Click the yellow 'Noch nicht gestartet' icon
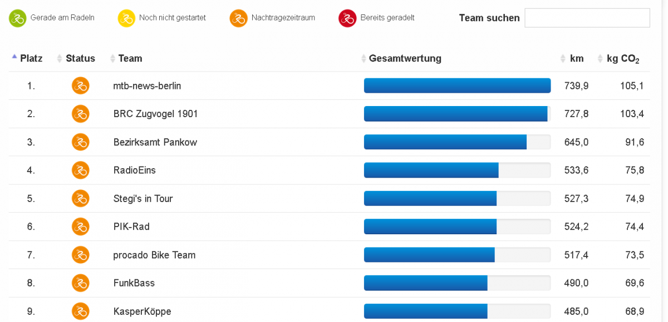668x322 pixels. (x=126, y=18)
